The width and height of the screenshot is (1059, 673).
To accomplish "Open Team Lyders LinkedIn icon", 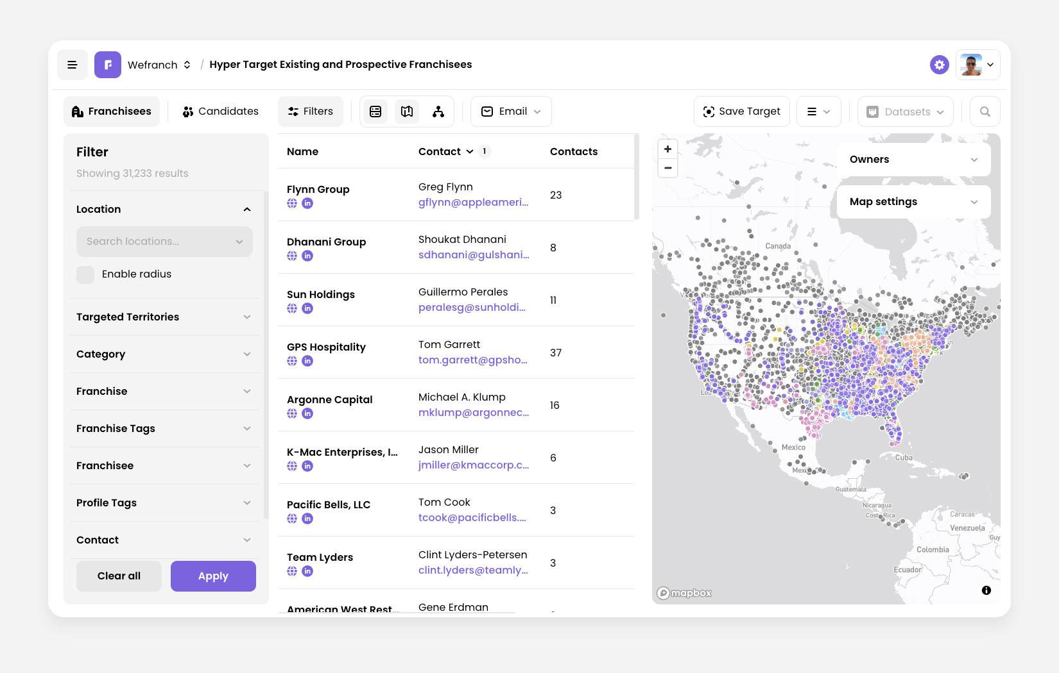I will coord(307,571).
